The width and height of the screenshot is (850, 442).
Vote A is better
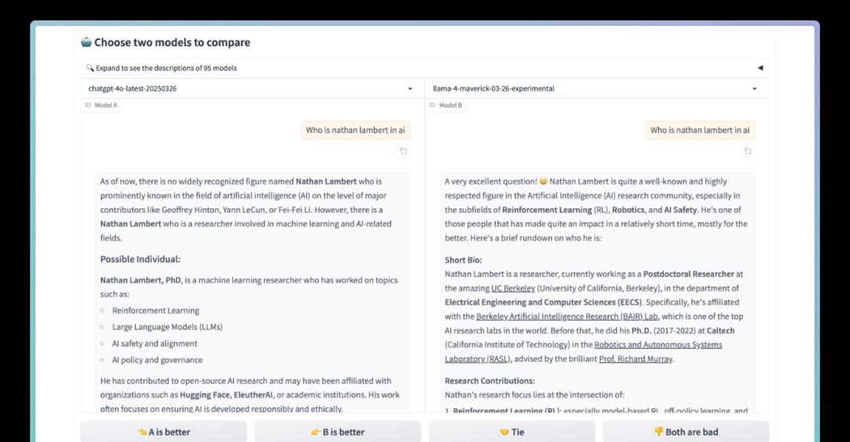click(164, 432)
